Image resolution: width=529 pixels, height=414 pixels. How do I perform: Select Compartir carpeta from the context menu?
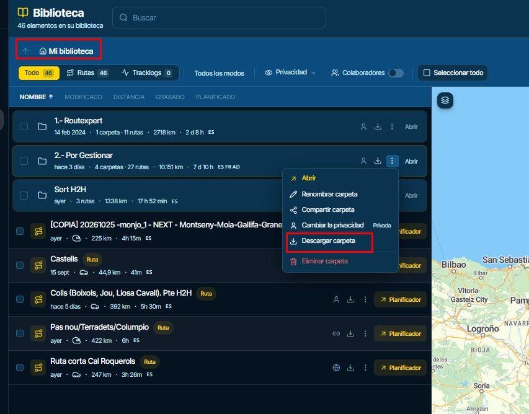[x=340, y=209]
